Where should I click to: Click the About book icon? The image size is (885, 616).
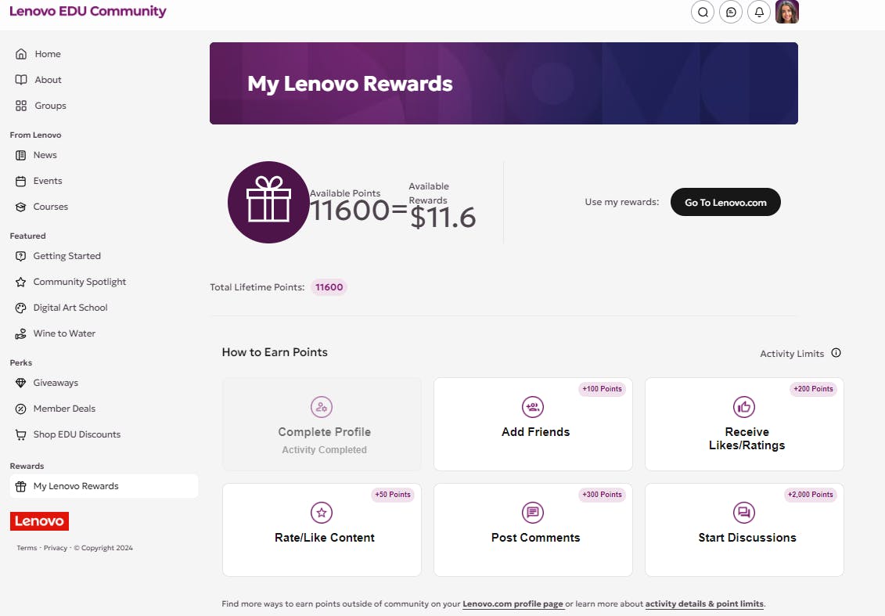21,80
